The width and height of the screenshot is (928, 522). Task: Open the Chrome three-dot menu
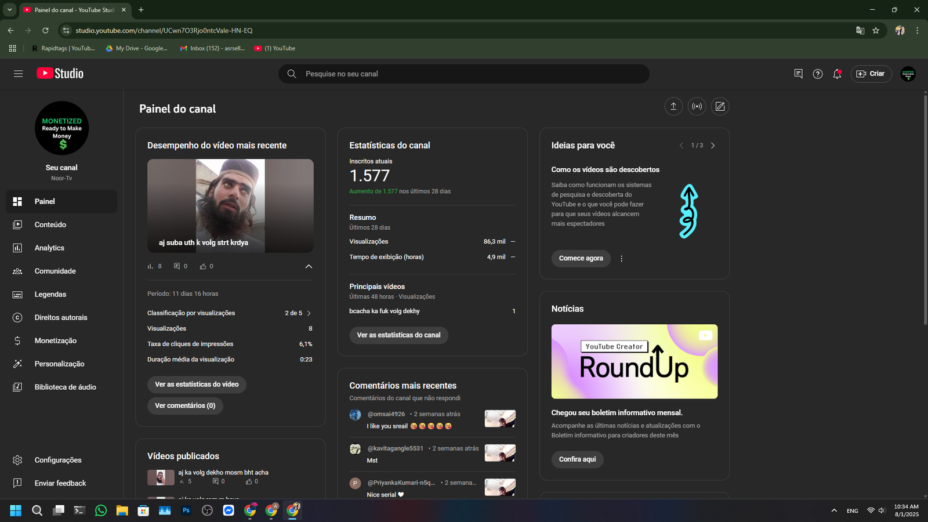coord(917,30)
